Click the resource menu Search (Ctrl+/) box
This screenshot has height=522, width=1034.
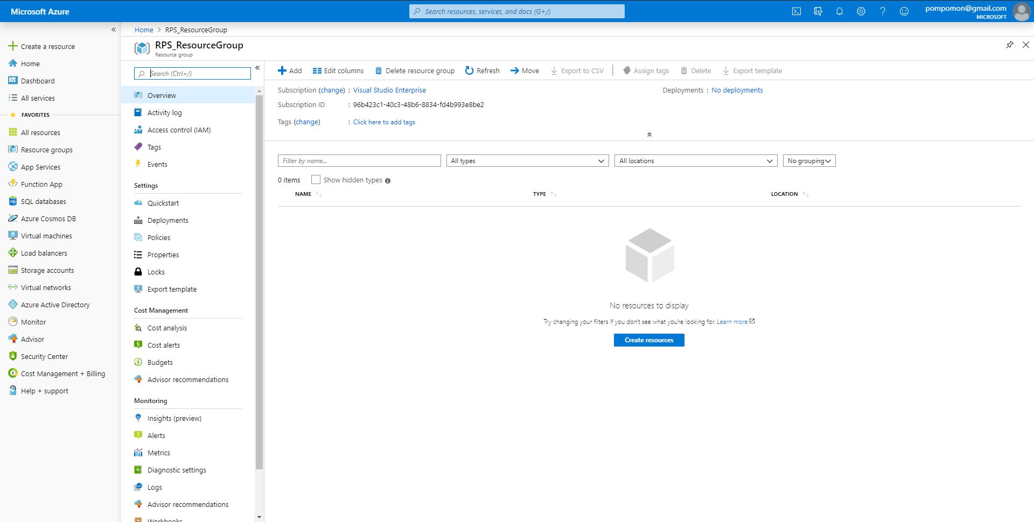pyautogui.click(x=192, y=73)
